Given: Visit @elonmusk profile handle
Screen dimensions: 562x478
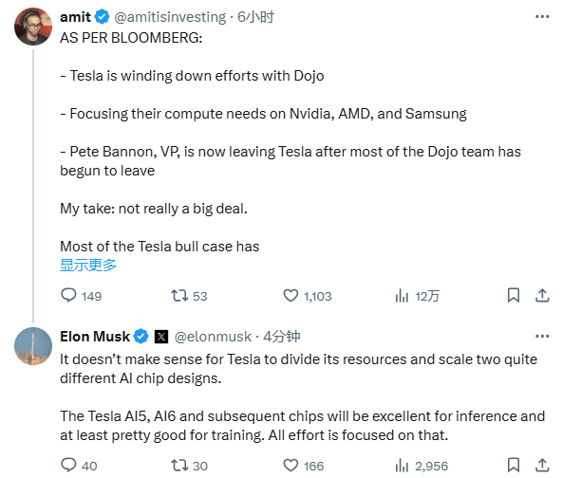Looking at the screenshot, I should coord(213,337).
